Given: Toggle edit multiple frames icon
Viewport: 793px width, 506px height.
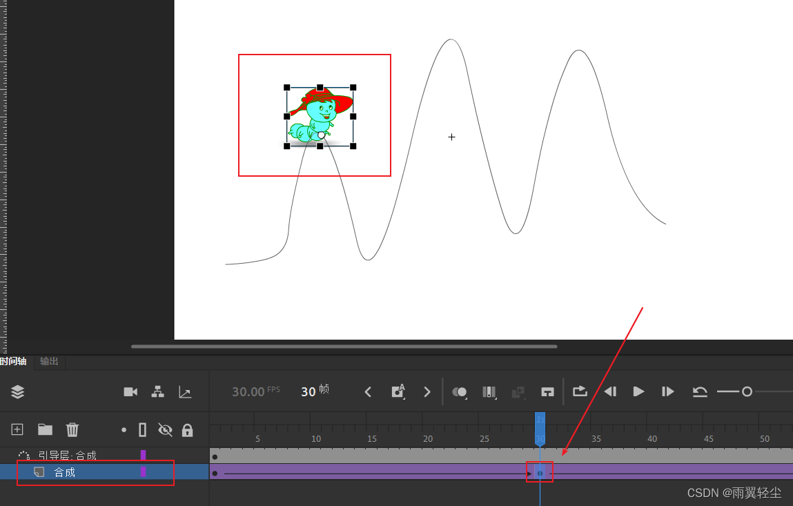Looking at the screenshot, I should point(489,392).
